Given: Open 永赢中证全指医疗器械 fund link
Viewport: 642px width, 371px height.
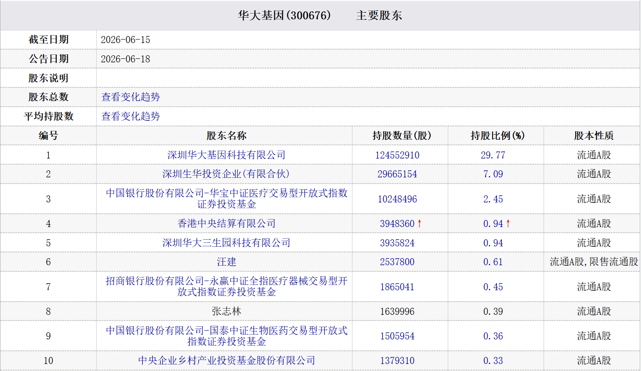Looking at the screenshot, I should pyautogui.click(x=226, y=286).
